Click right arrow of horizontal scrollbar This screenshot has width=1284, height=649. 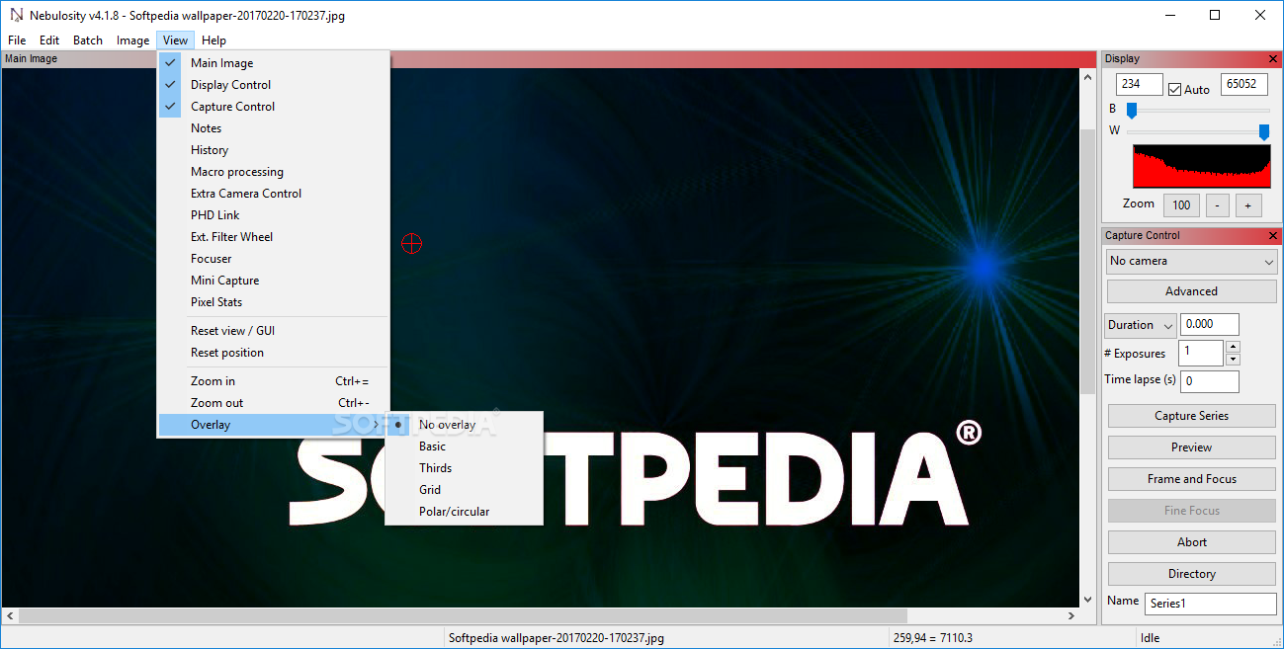tap(1070, 616)
